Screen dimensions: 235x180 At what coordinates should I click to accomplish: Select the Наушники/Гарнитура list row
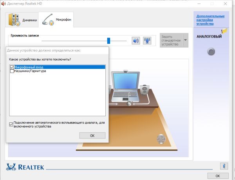pos(58,71)
